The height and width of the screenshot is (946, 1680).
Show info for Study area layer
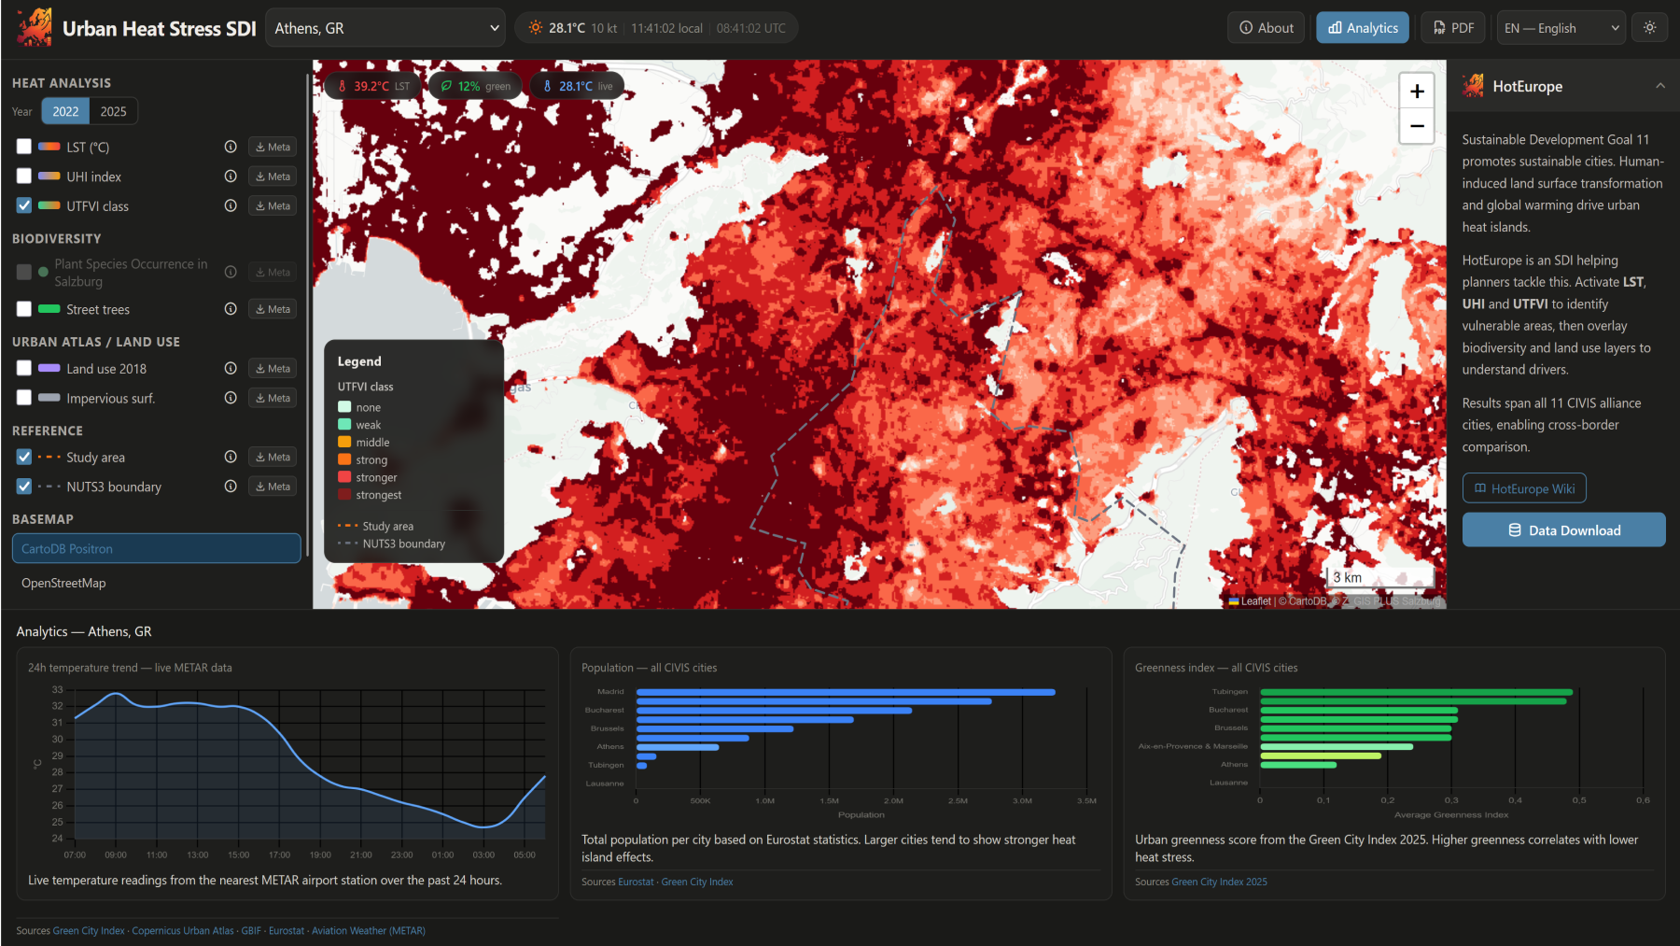(231, 457)
